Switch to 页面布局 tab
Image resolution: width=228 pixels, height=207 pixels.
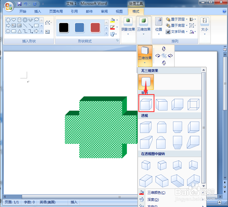point(56,12)
